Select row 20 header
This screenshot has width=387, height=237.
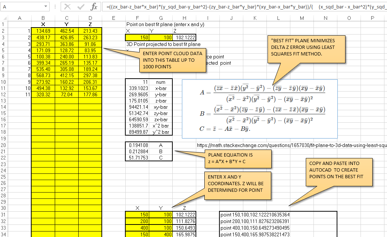(4, 145)
